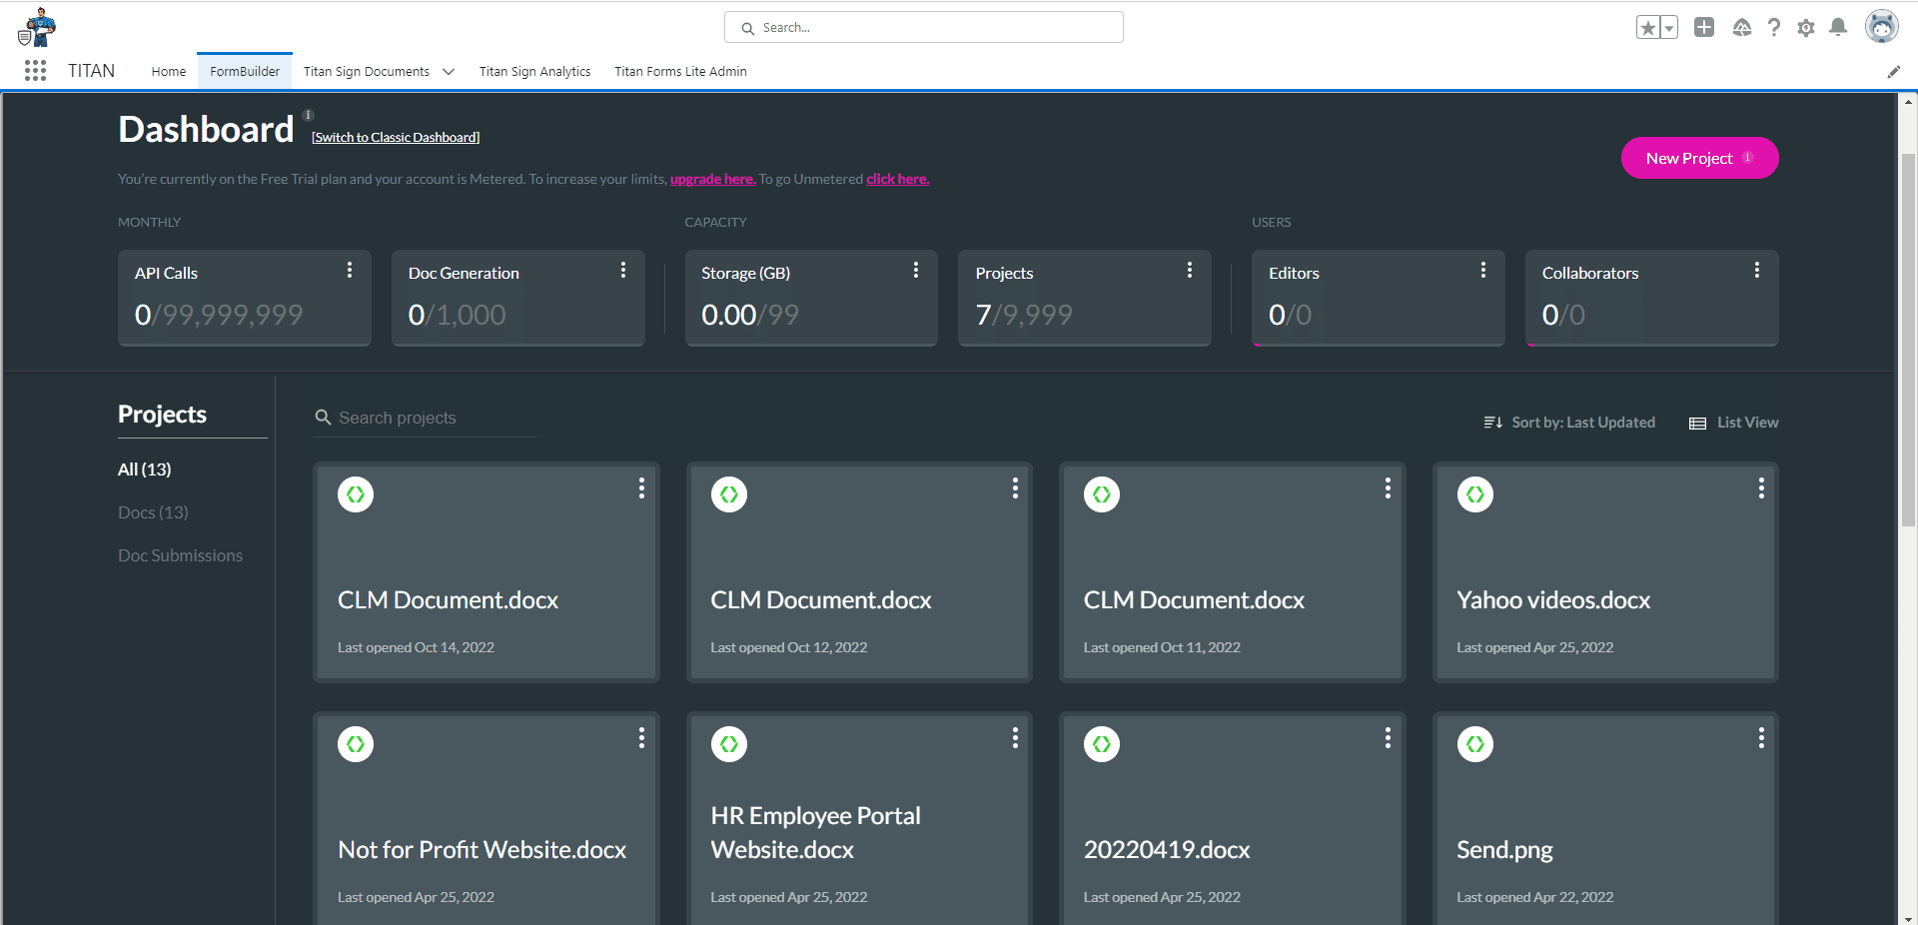This screenshot has width=1918, height=925.
Task: Switch to Classic Dashboard
Action: click(395, 137)
